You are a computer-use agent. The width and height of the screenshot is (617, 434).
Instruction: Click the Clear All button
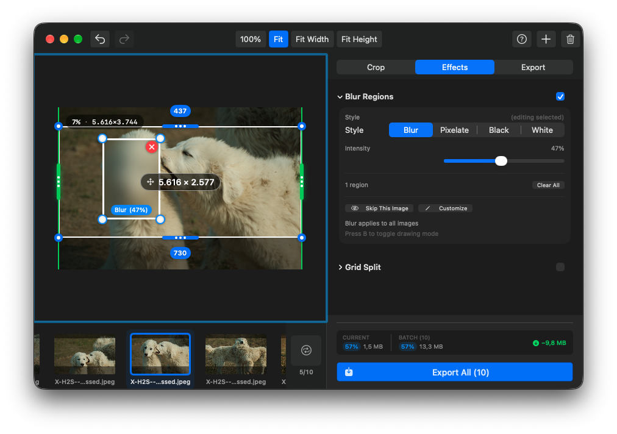548,185
